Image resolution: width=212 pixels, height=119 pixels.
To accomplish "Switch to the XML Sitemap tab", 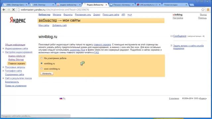I will pos(41,5).
